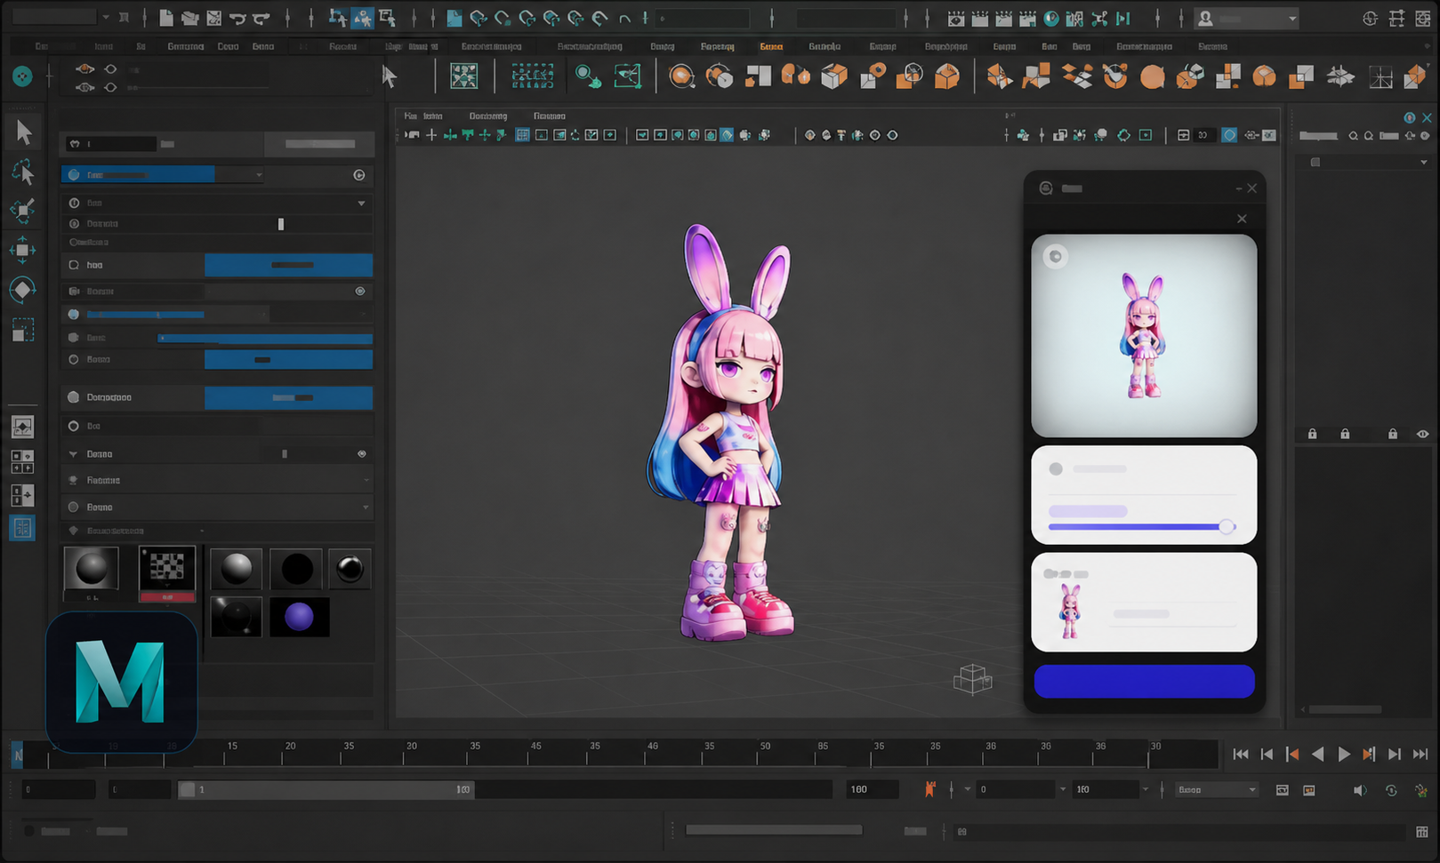Click the first clapperboard render icon
Viewport: 1440px width, 863px height.
click(x=956, y=18)
